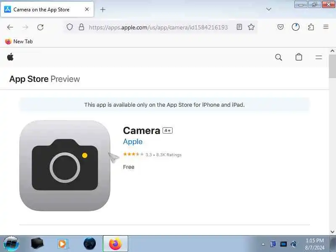Open the black folder taskbar icon
The width and height of the screenshot is (336, 252).
37,244
